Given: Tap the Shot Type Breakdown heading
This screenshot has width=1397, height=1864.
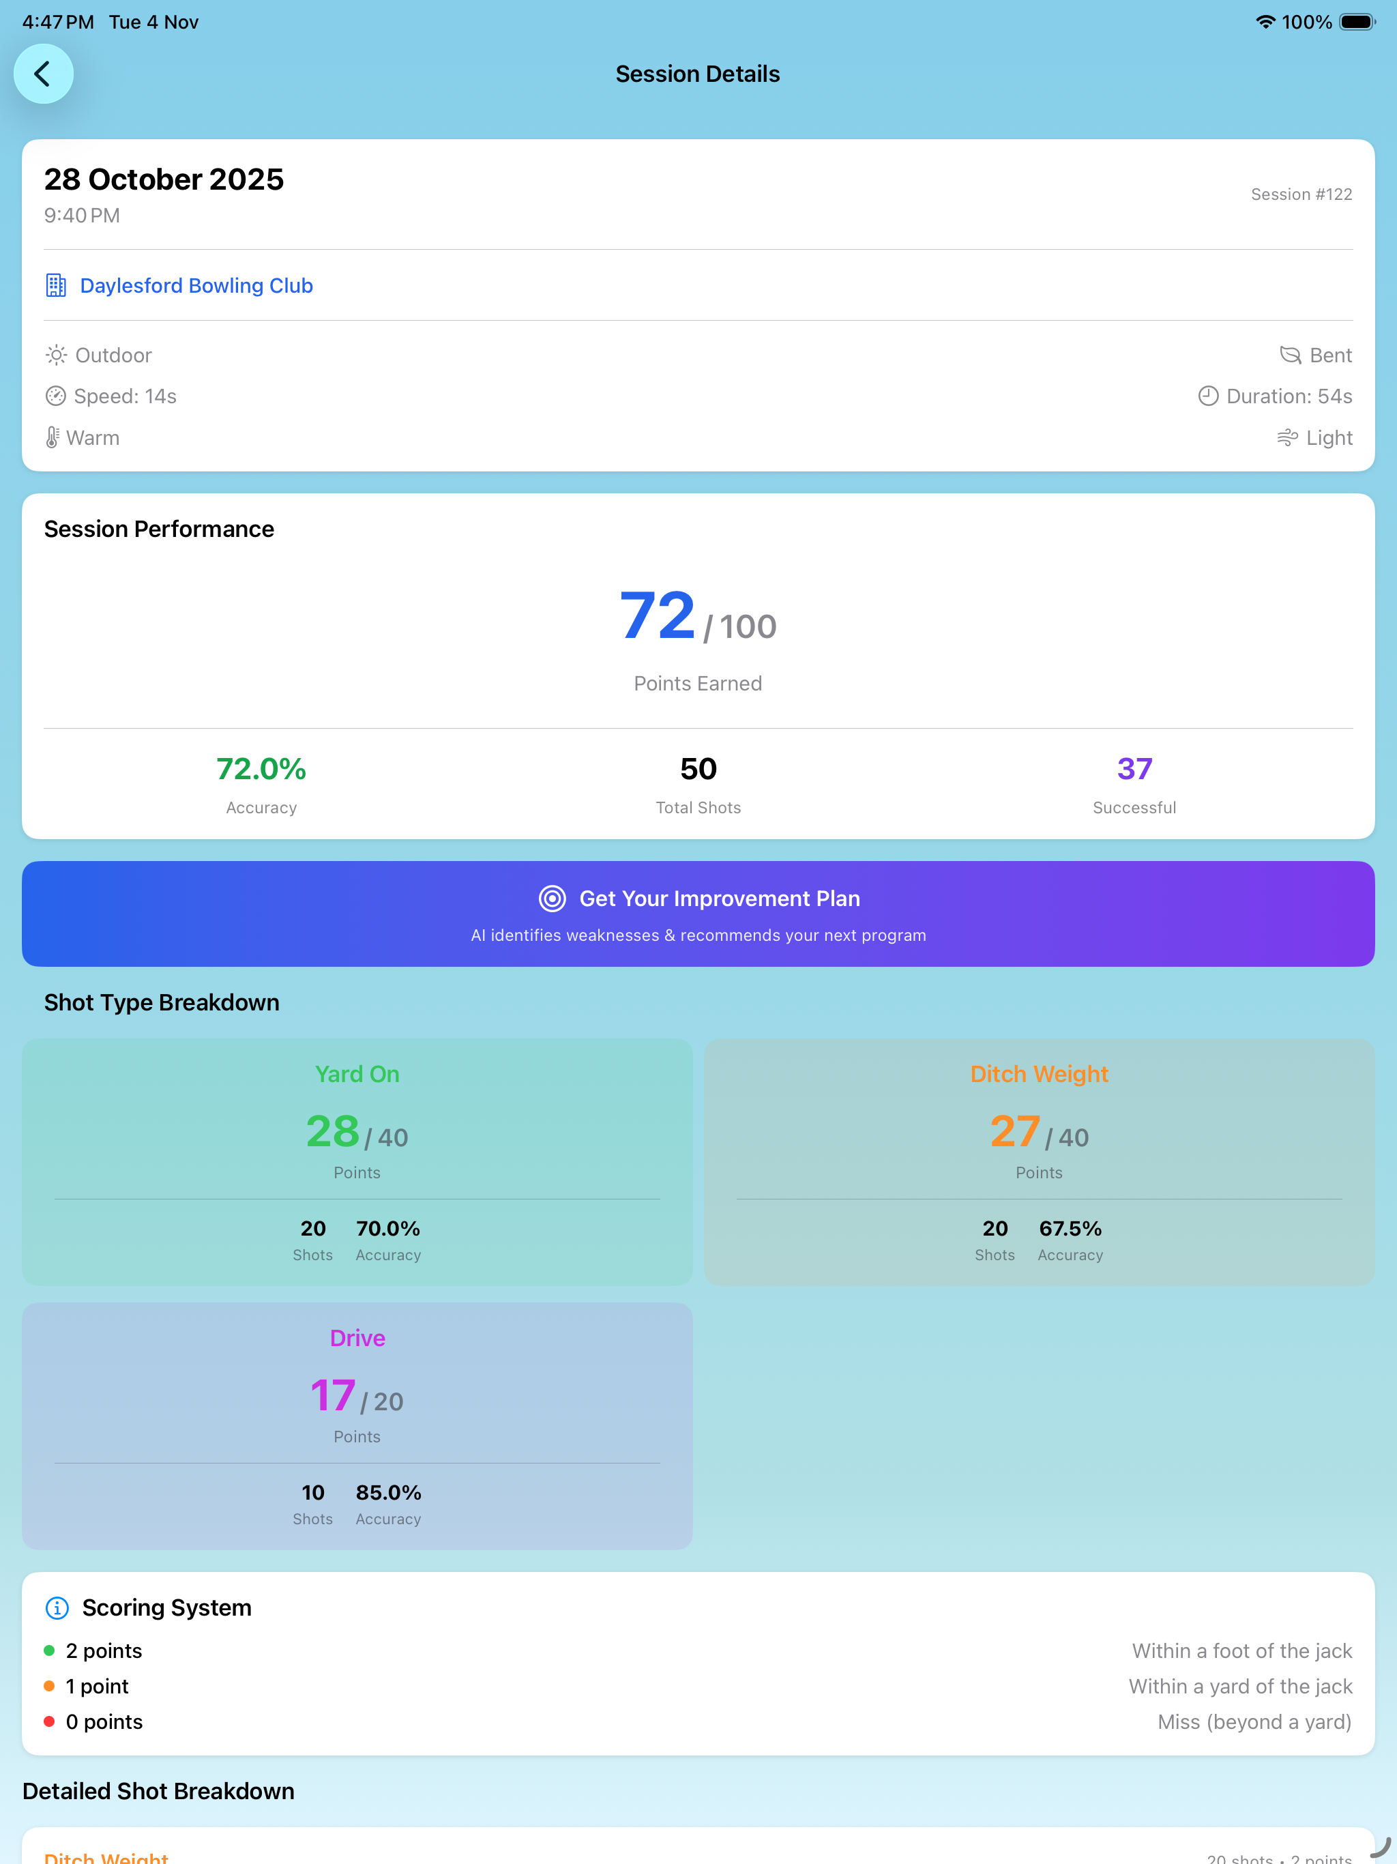Looking at the screenshot, I should 162,1003.
